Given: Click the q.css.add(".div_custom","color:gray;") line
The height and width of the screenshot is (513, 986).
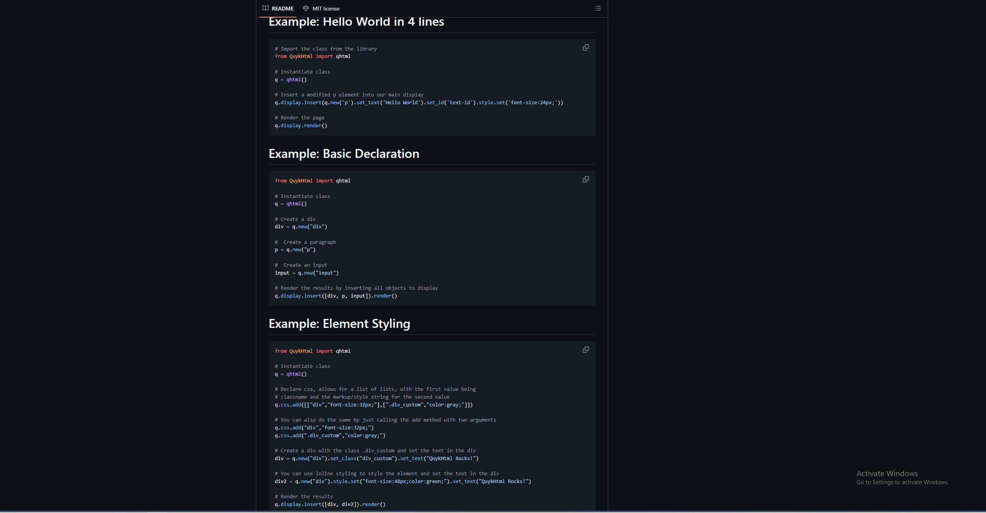Looking at the screenshot, I should [330, 436].
